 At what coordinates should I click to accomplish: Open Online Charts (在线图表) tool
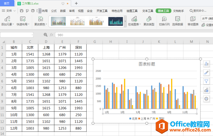click(134, 19)
